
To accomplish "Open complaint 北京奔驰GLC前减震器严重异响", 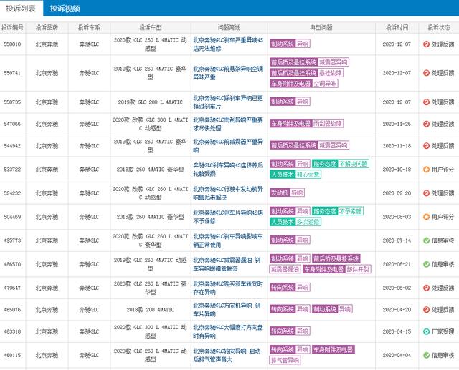I will click(228, 146).
